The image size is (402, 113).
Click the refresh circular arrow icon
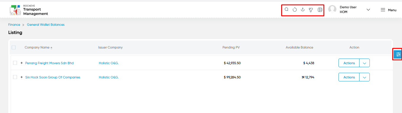click(x=294, y=10)
